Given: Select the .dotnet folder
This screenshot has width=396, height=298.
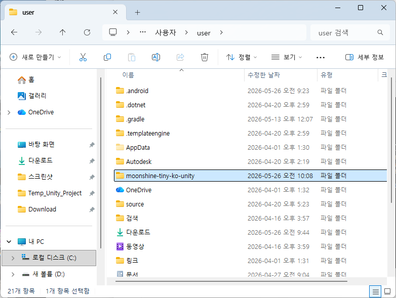Looking at the screenshot, I should coord(251,105).
